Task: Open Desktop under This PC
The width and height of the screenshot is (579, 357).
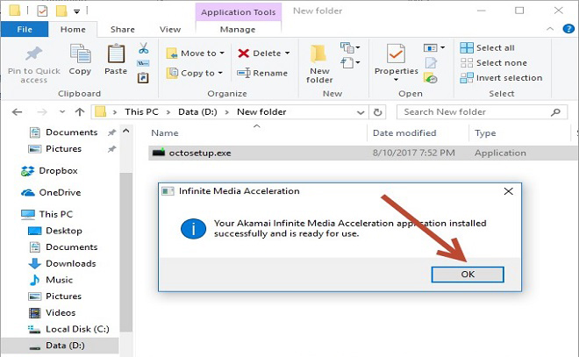Action: point(64,231)
